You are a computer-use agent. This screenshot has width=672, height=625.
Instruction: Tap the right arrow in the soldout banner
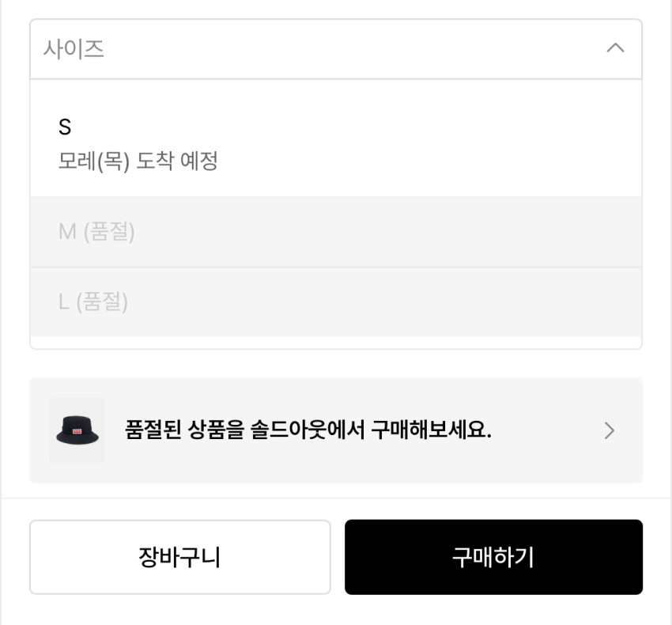click(x=609, y=430)
